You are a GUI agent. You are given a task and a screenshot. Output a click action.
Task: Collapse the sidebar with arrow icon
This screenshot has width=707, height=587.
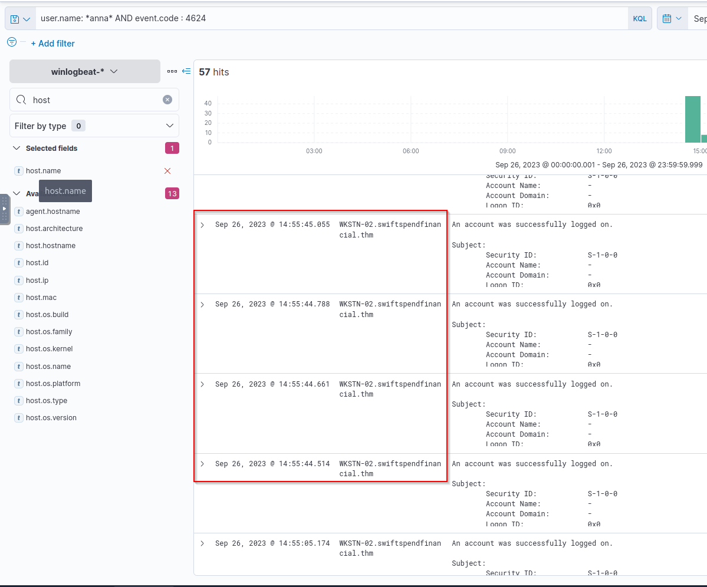pyautogui.click(x=186, y=71)
